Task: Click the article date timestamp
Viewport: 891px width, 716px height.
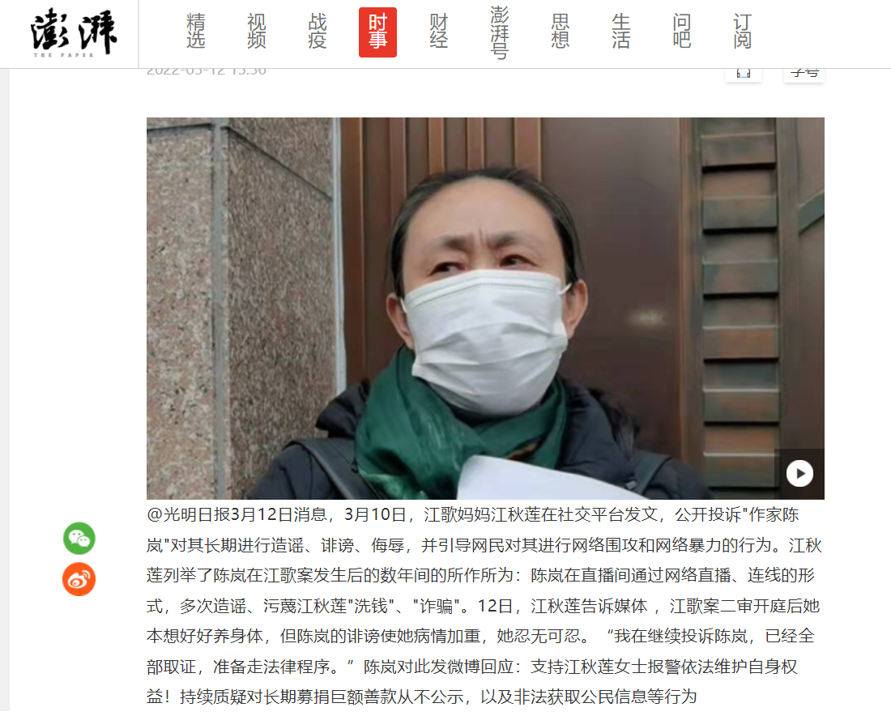Action: (x=207, y=73)
